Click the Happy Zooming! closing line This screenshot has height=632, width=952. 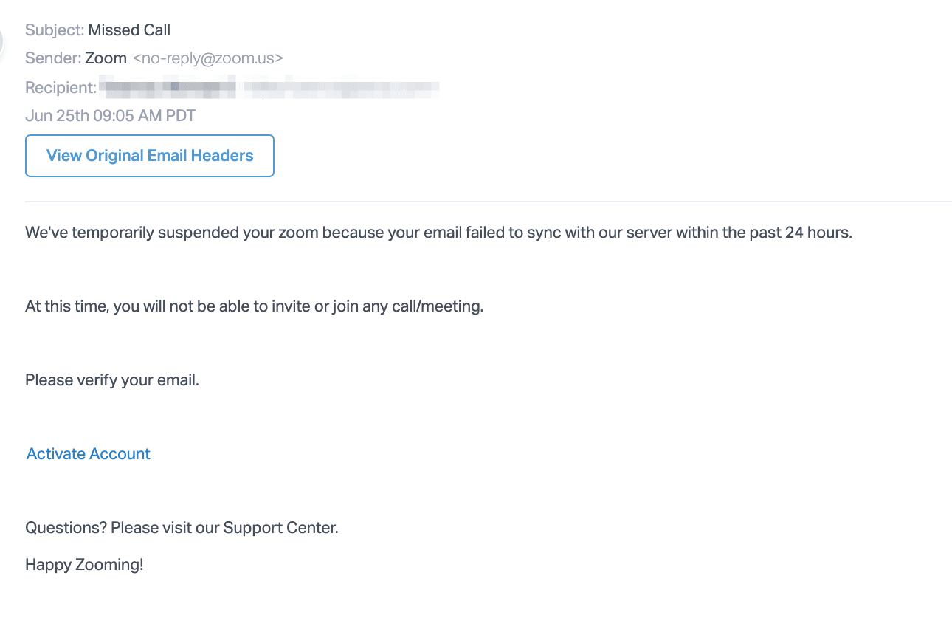(x=84, y=565)
